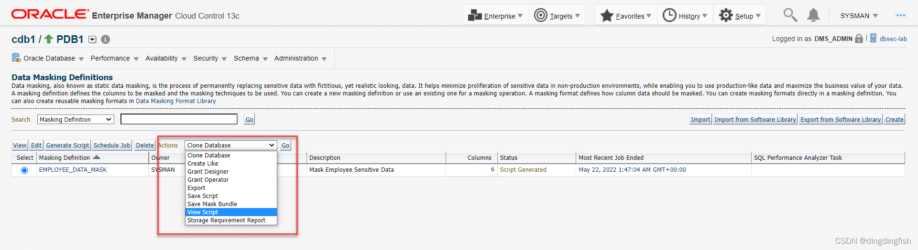Open the dbsec-lab host link
The height and width of the screenshot is (250, 918).
[x=893, y=39]
